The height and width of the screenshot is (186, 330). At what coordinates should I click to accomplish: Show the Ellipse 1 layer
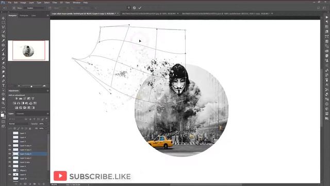click(10, 171)
